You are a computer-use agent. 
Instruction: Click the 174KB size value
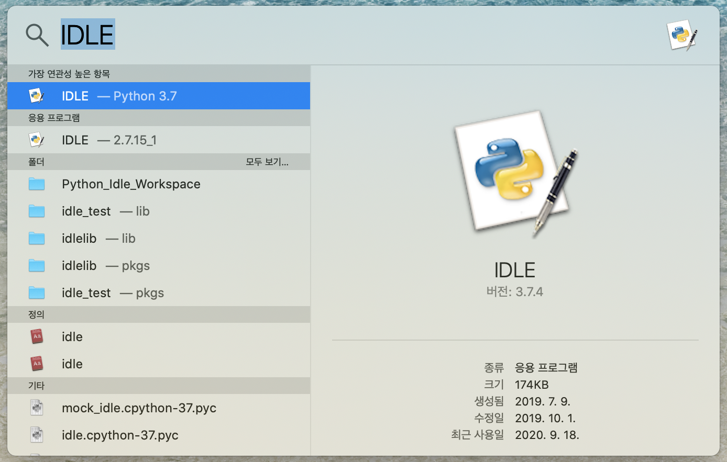click(532, 385)
